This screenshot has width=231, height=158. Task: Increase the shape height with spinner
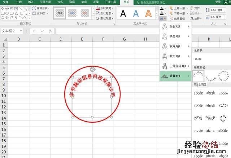click(224, 9)
